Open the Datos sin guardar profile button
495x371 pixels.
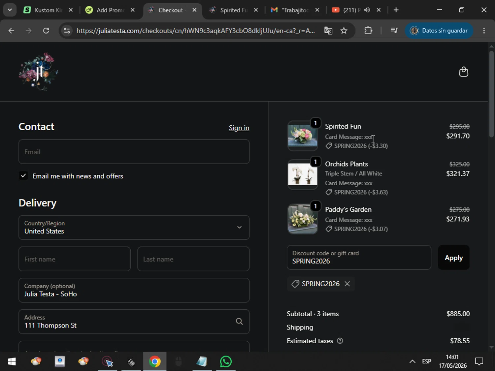[439, 31]
